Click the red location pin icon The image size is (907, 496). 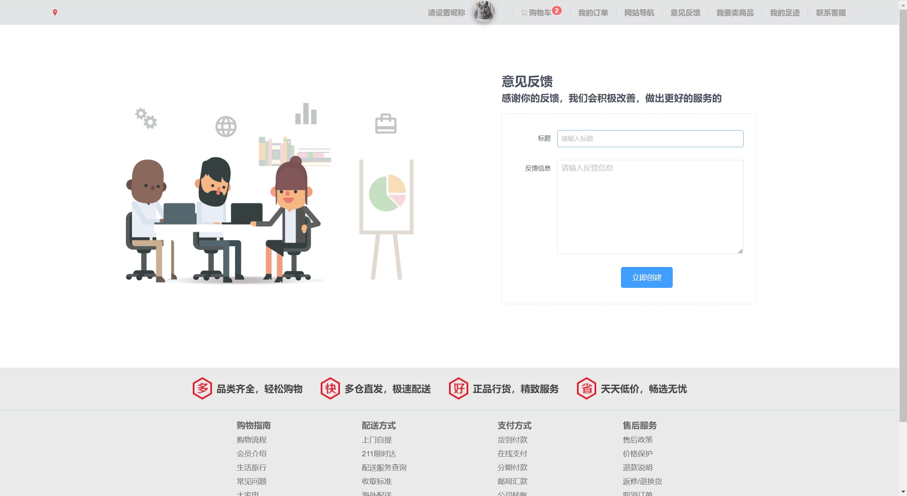[x=55, y=13]
